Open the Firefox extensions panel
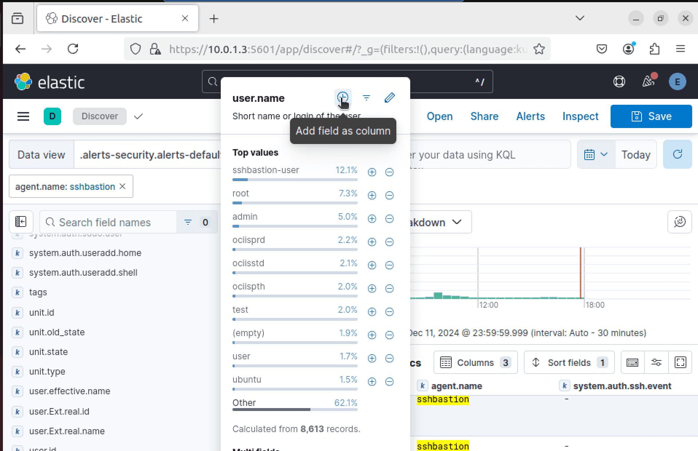 point(655,49)
